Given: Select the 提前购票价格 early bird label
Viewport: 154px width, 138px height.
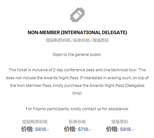Looking at the screenshot, I should pos(35,122).
